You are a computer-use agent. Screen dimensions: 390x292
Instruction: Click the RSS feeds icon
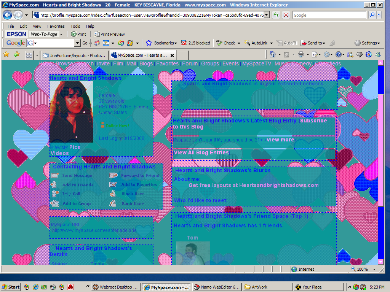286,55
